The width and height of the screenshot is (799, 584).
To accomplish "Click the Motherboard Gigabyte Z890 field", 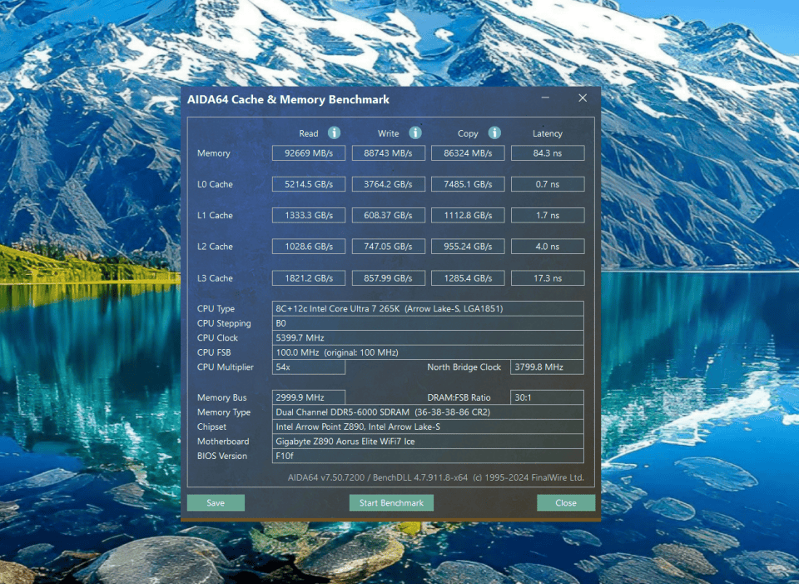I will pos(428,442).
